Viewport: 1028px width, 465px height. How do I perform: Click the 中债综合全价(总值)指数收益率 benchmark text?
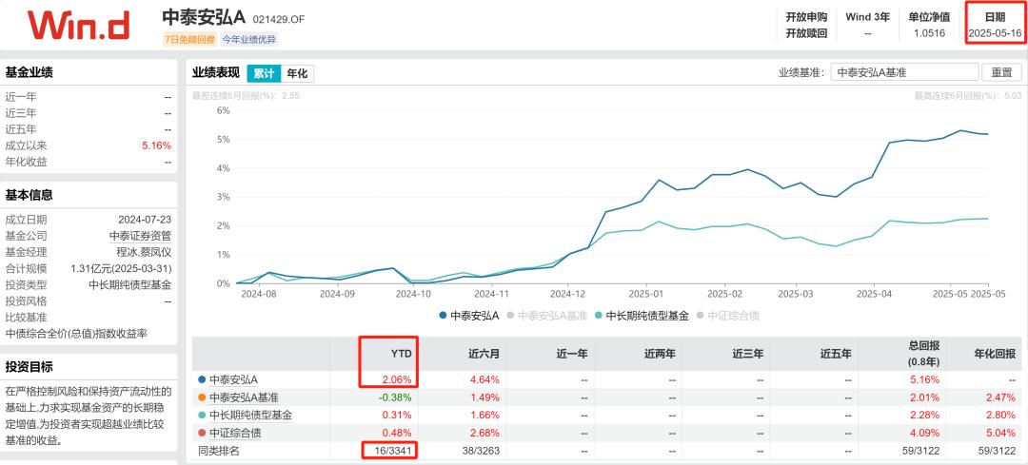tap(77, 334)
